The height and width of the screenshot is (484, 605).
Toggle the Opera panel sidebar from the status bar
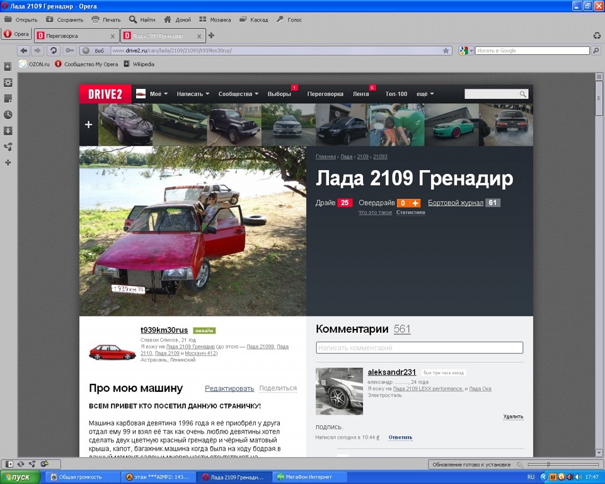(x=9, y=464)
